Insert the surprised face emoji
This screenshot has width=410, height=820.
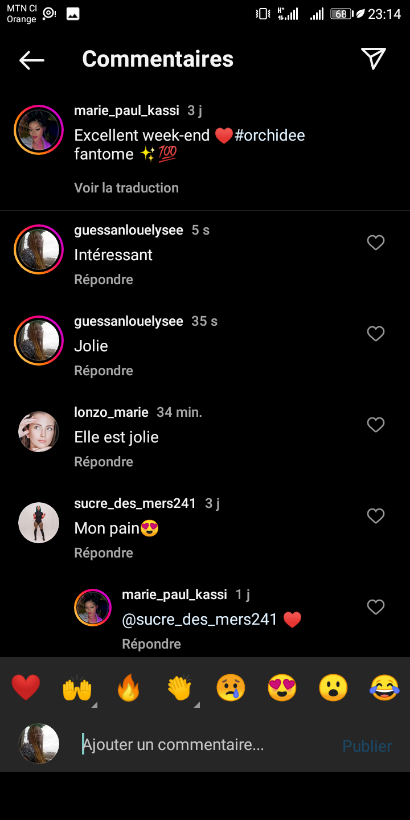point(333,687)
